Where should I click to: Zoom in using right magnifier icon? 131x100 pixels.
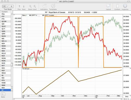pos(35,6)
